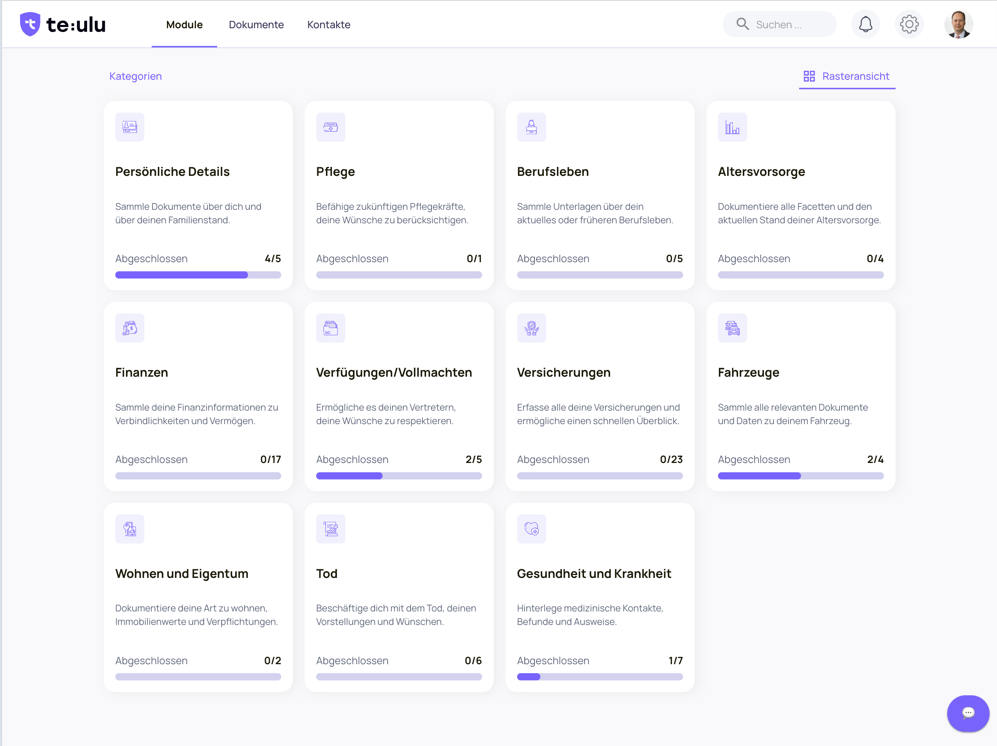
Task: Click the Fahrzeuge car icon
Action: tap(732, 328)
